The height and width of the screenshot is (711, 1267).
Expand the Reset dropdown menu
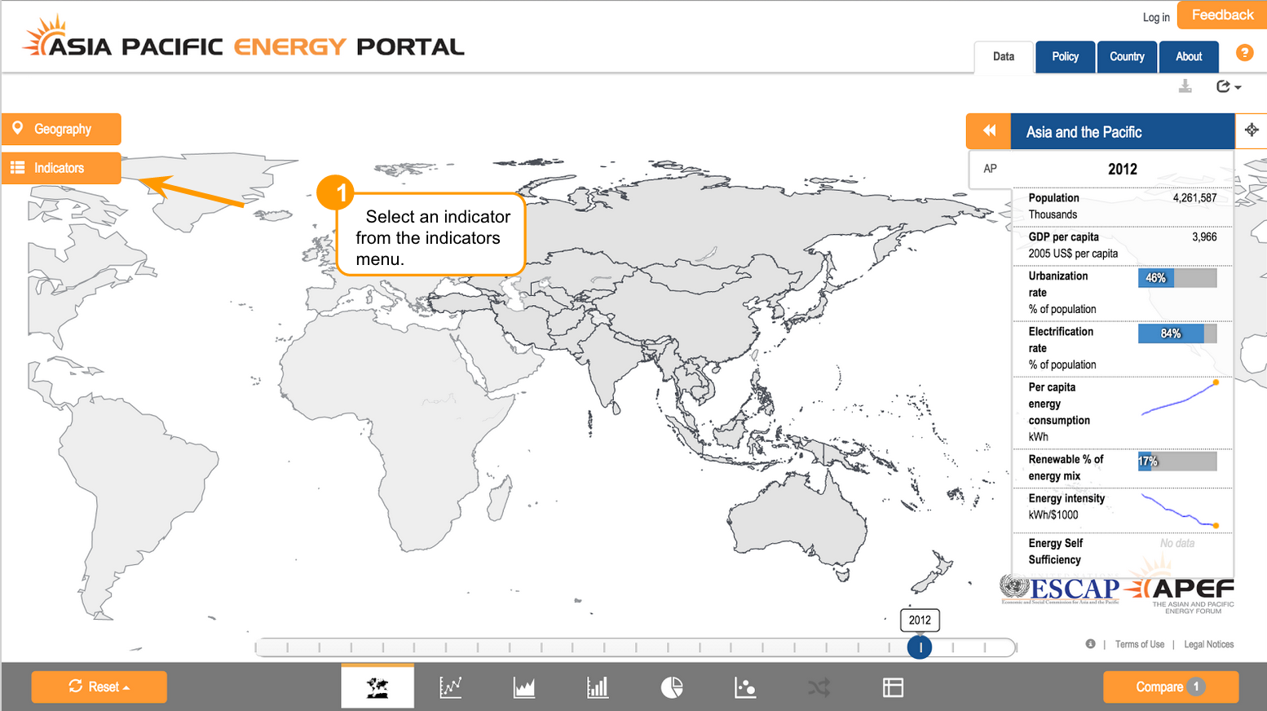point(99,687)
